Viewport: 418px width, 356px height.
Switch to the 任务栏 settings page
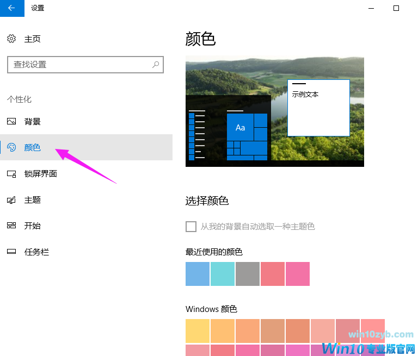pyautogui.click(x=37, y=252)
